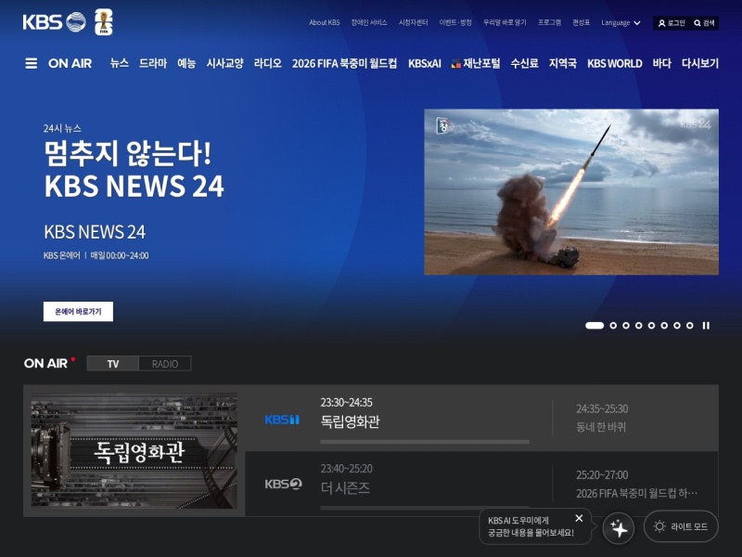Open the 지역국 menu item
The height and width of the screenshot is (557, 742).
pyautogui.click(x=563, y=63)
